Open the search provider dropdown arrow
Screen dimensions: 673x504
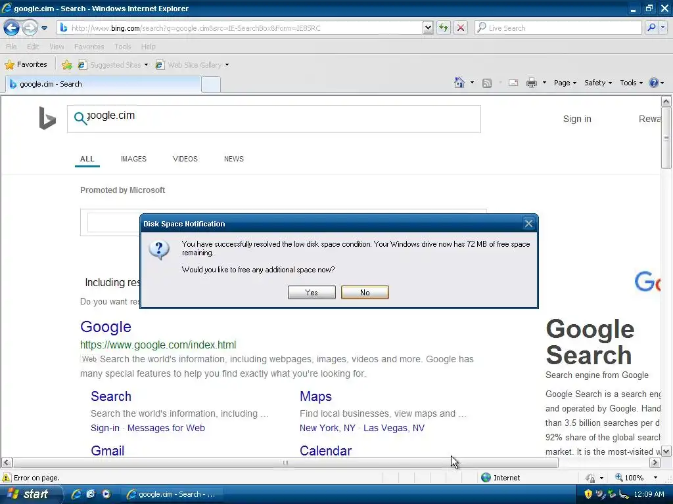point(663,28)
